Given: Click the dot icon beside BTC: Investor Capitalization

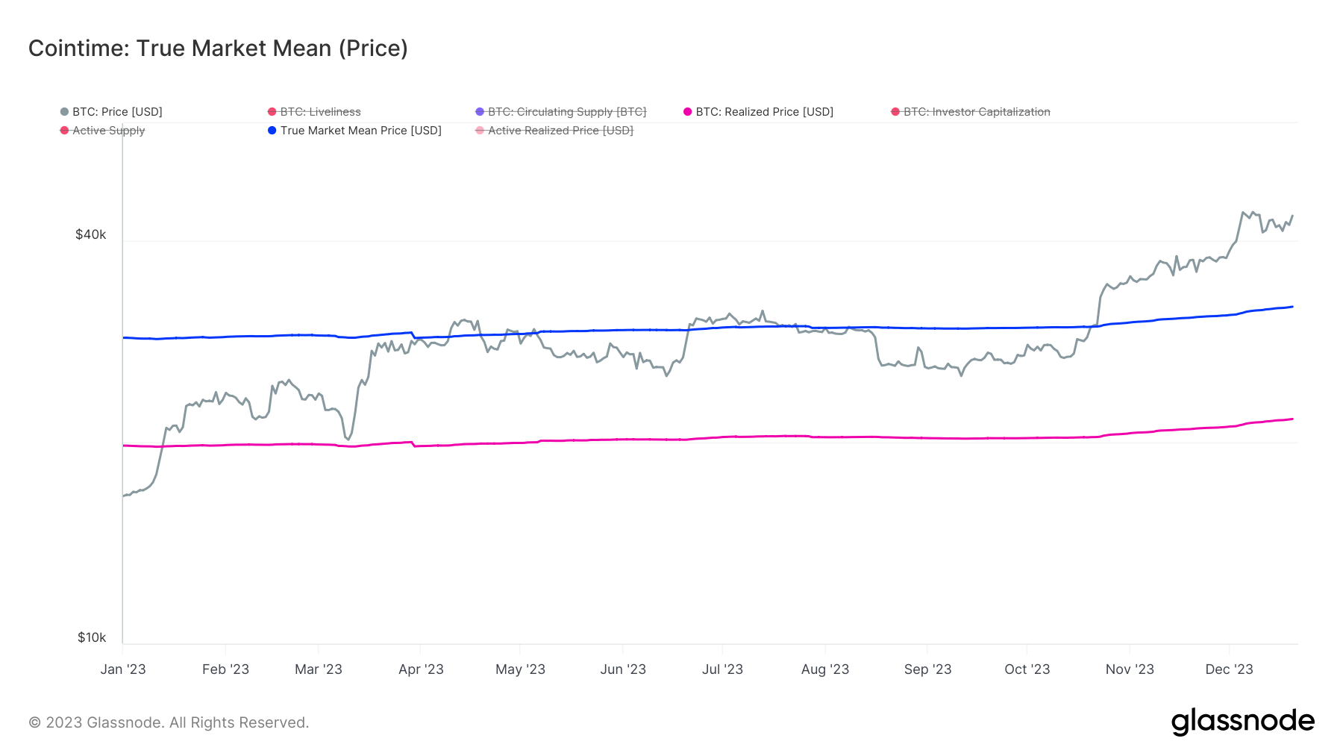Looking at the screenshot, I should (x=894, y=111).
